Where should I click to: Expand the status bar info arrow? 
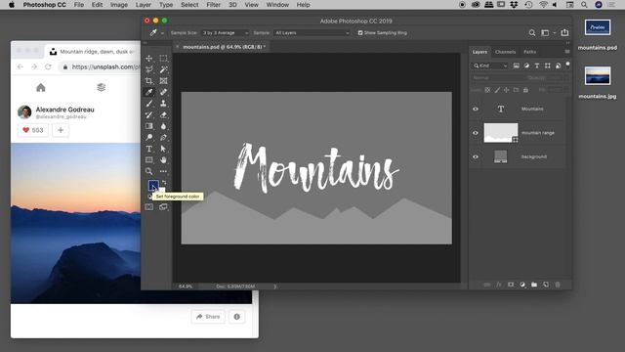[274, 286]
